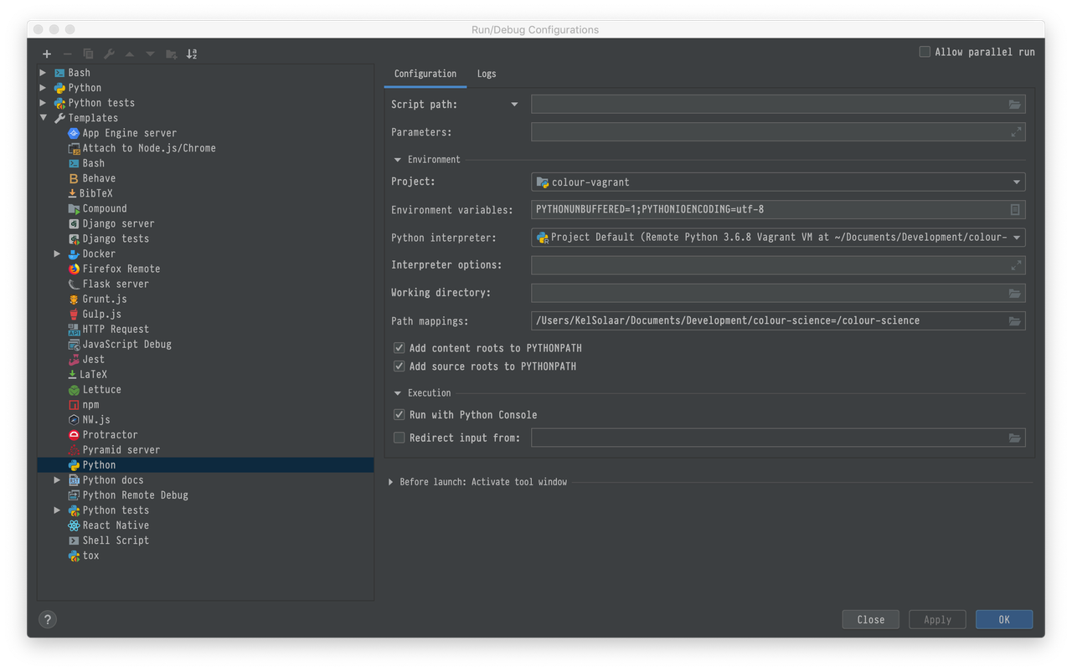This screenshot has height=671, width=1072.
Task: Expand top-level Python tests node
Action: pyautogui.click(x=44, y=103)
